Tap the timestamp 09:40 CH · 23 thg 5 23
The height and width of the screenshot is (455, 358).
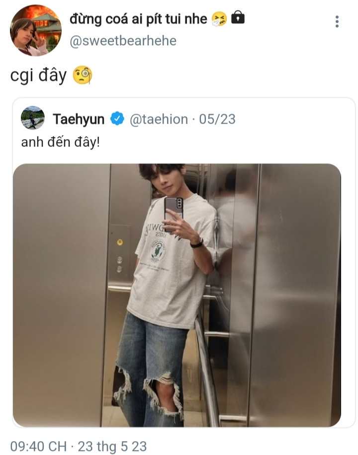tap(79, 446)
